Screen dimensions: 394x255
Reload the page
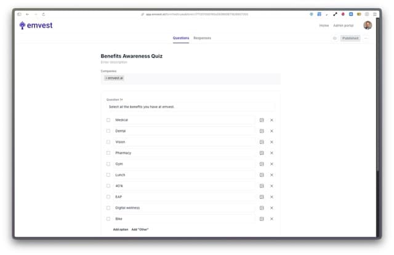[x=44, y=14]
